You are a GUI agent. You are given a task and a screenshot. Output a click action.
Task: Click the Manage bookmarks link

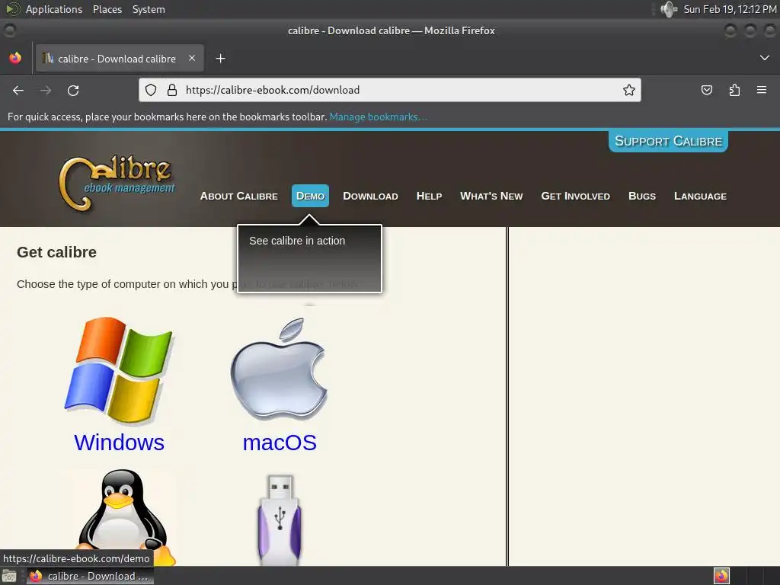pyautogui.click(x=378, y=117)
